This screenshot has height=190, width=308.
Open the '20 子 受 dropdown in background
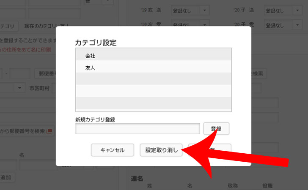click(x=283, y=25)
